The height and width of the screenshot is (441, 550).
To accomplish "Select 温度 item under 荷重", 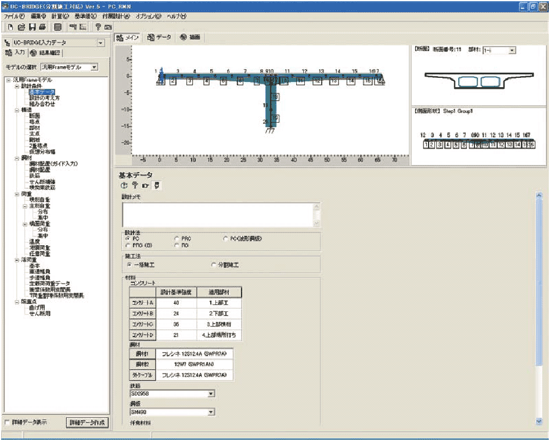I will coord(34,242).
